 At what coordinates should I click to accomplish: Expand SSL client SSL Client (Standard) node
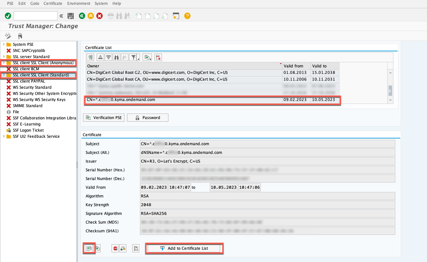4,75
